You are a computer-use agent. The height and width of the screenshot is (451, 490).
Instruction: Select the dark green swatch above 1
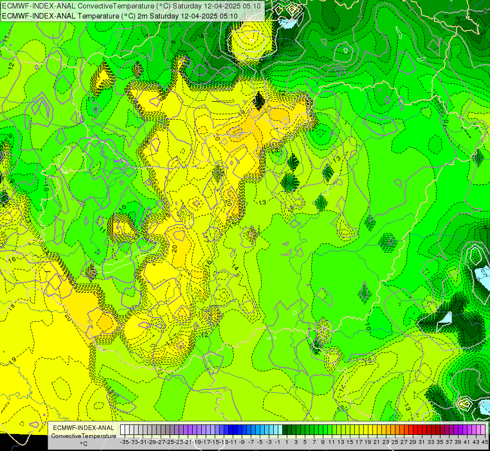pyautogui.click(x=285, y=430)
